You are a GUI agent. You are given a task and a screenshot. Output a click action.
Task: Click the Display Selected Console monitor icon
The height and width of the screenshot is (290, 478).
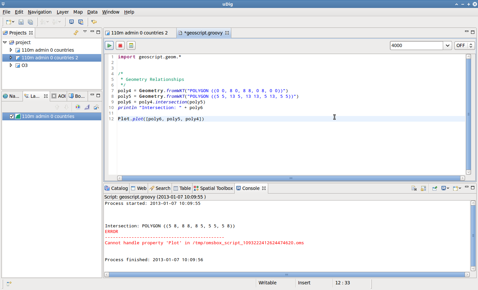coord(444,188)
